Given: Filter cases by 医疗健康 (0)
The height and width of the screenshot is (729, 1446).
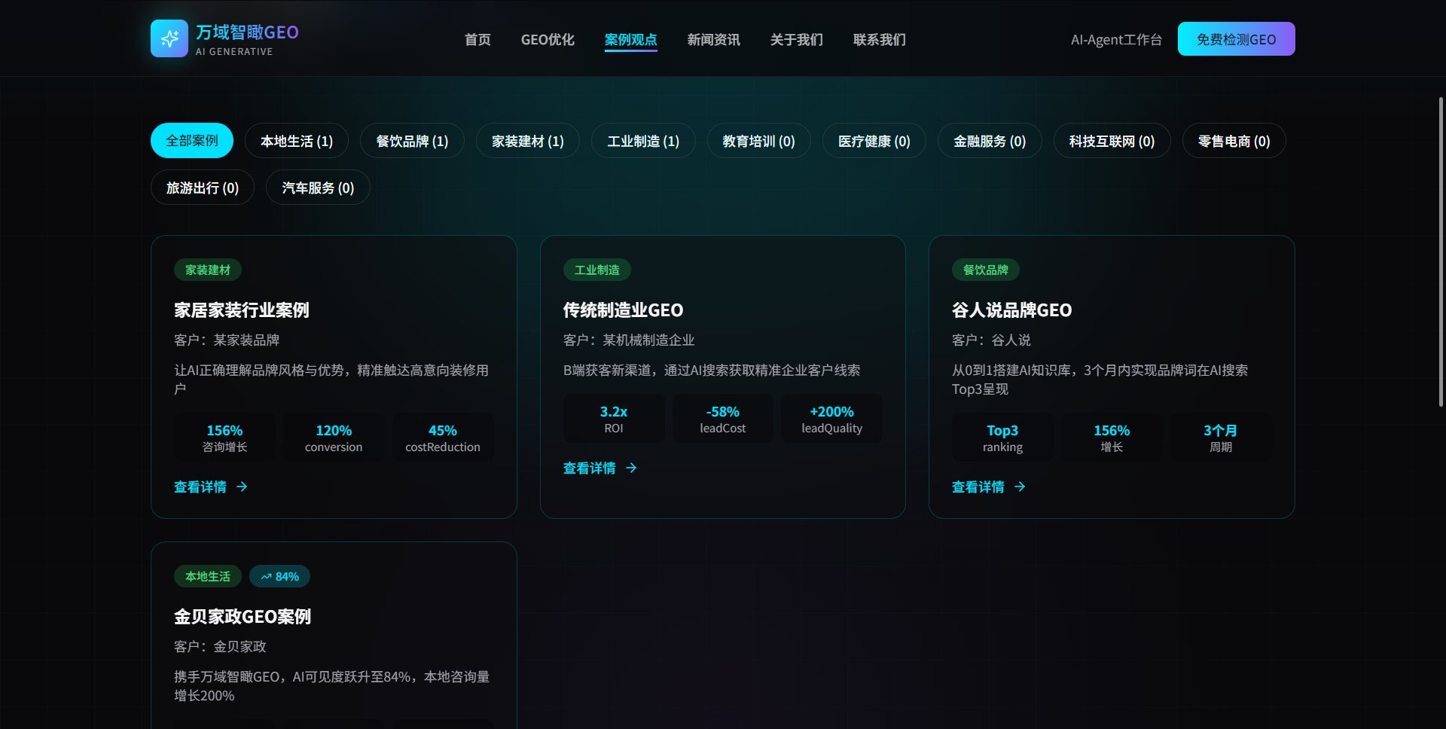Looking at the screenshot, I should 874,141.
